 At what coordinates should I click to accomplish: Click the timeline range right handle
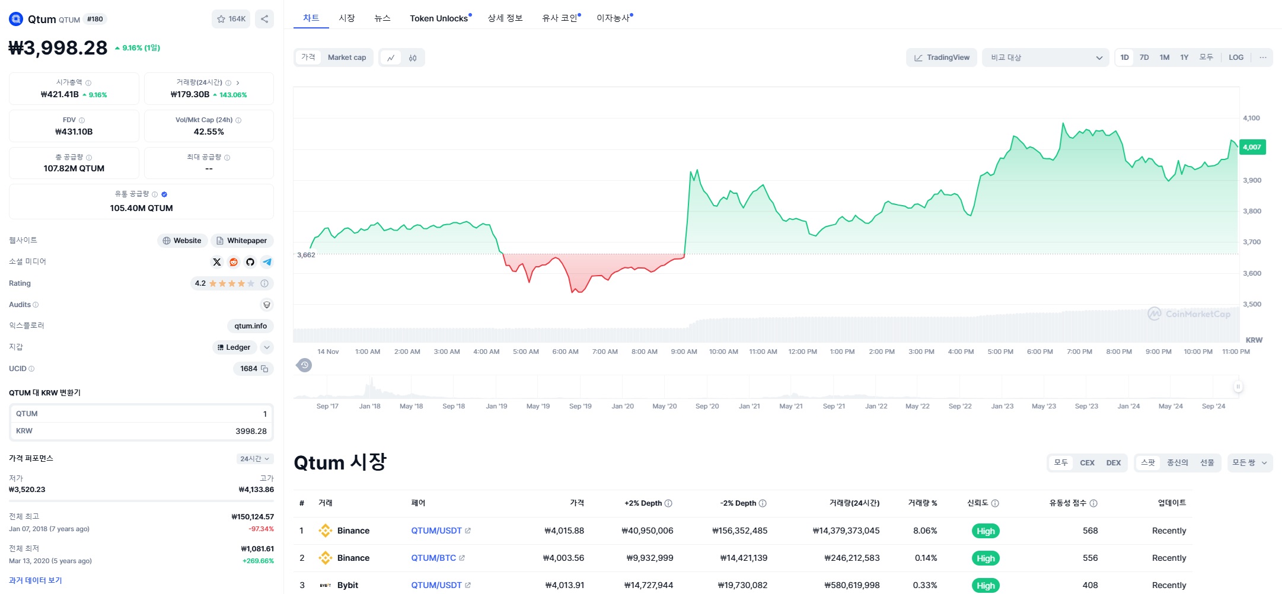point(1238,387)
